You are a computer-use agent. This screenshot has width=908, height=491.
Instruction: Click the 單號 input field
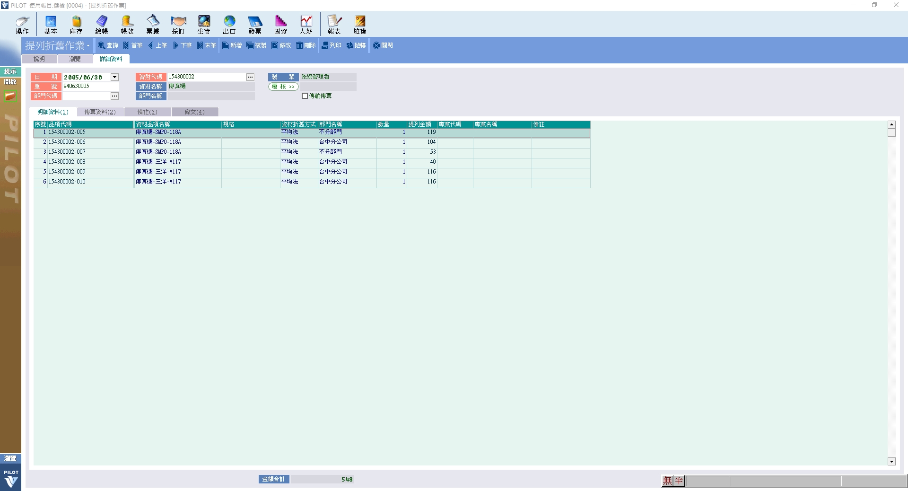click(x=90, y=86)
